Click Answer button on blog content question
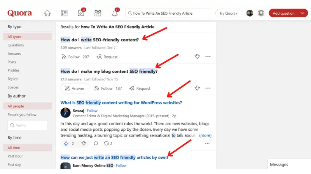The width and height of the screenshot is (311, 174). (x=75, y=89)
